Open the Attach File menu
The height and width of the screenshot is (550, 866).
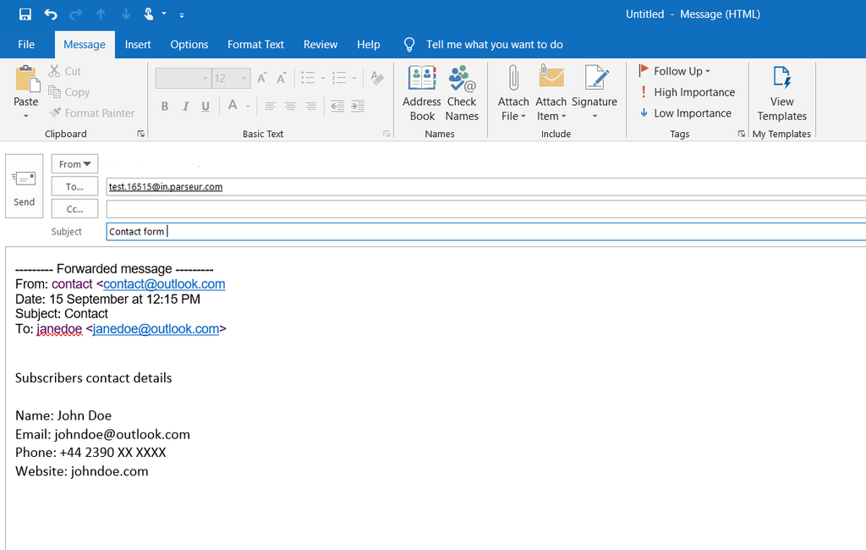coord(512,91)
